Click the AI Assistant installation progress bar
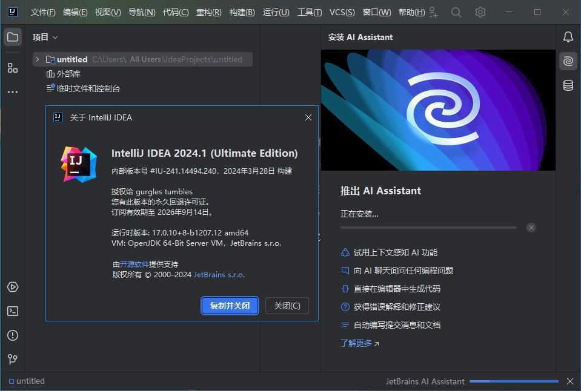Image resolution: width=581 pixels, height=391 pixels. [x=428, y=228]
